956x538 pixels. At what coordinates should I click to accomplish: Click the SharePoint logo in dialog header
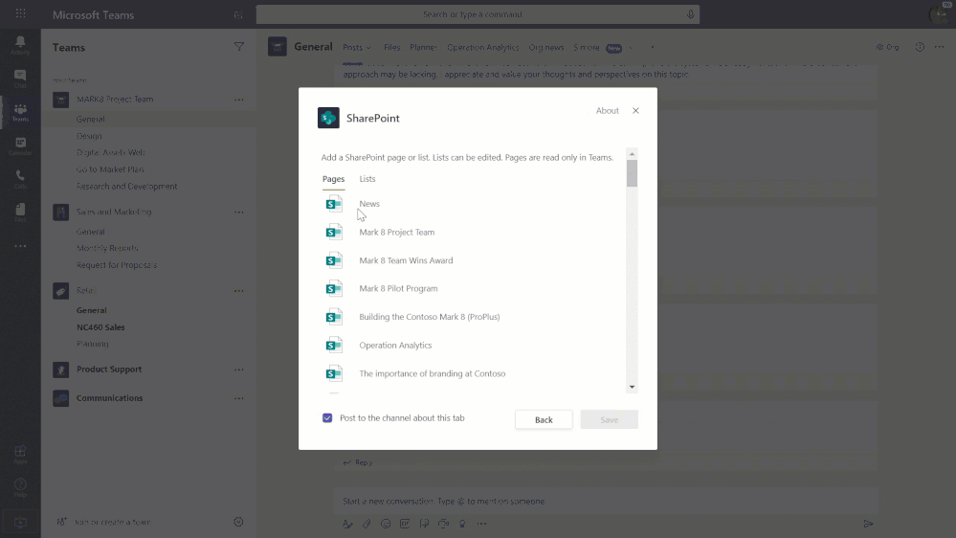pos(328,118)
